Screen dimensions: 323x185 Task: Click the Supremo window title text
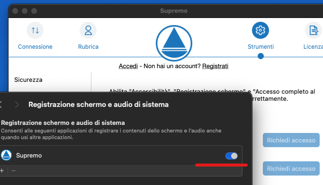coord(174,11)
